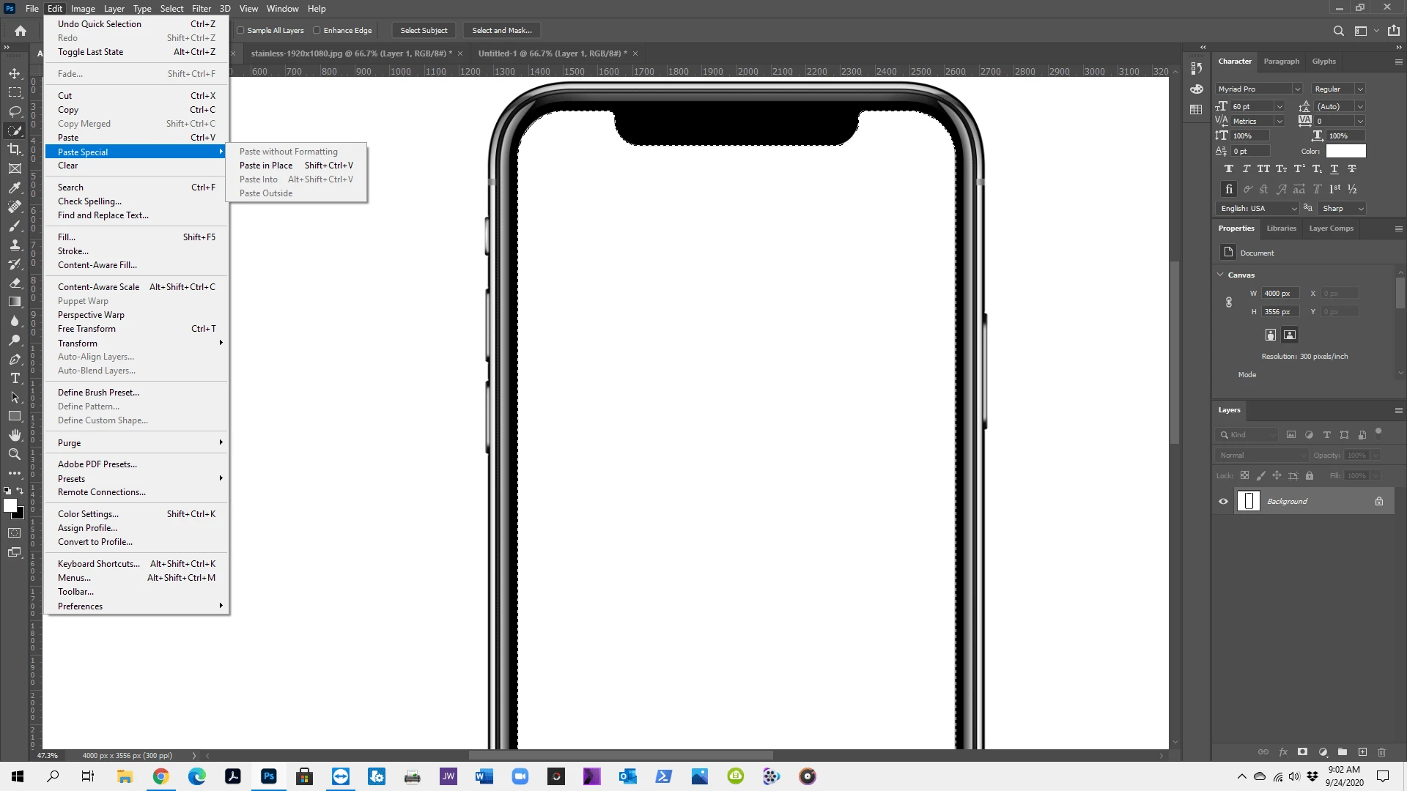Viewport: 1407px width, 791px height.
Task: Hide the Background layer visibility eye
Action: pos(1223,502)
